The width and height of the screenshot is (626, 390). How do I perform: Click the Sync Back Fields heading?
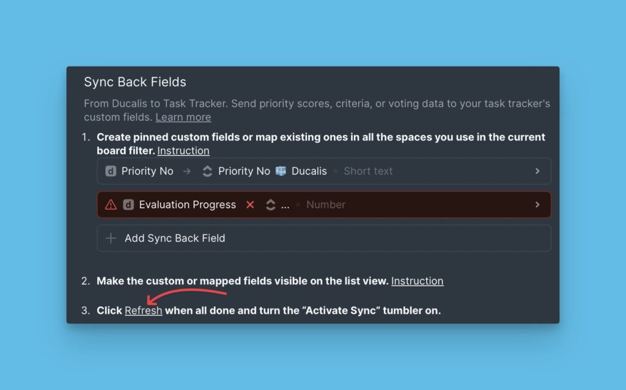pos(135,82)
